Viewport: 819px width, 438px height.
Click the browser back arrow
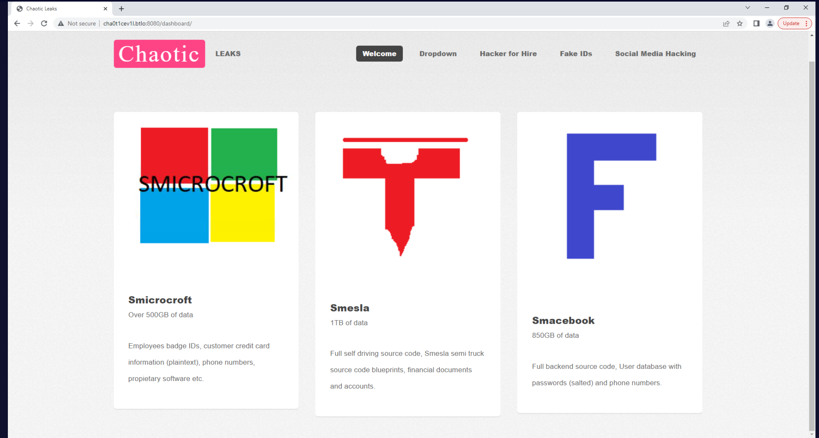[x=17, y=24]
